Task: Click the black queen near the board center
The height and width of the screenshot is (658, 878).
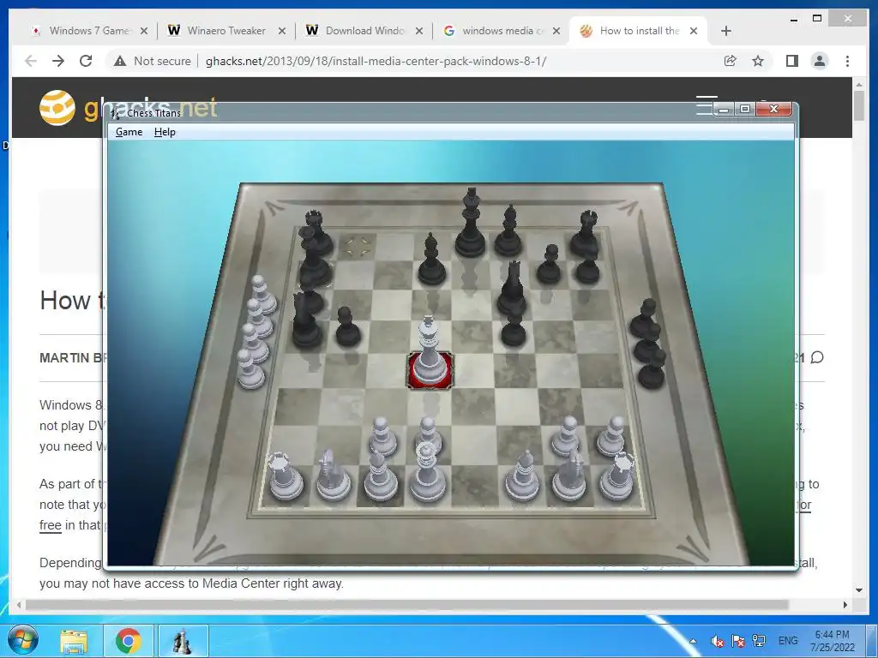Action: (511, 288)
